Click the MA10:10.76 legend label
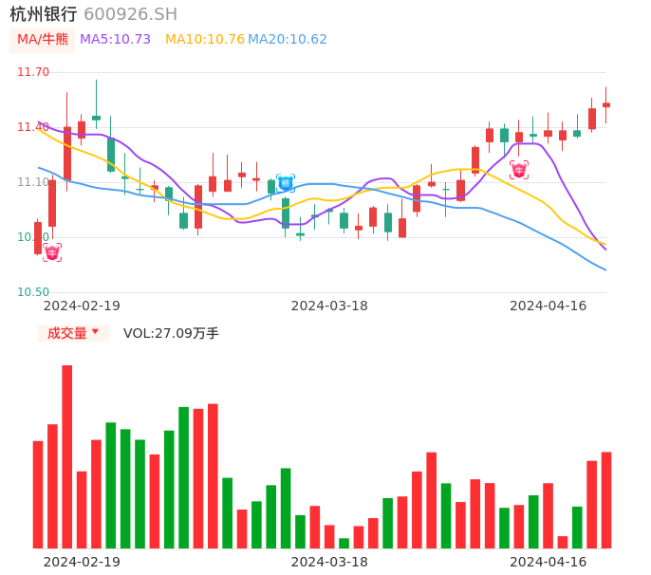The image size is (651, 575). click(205, 39)
